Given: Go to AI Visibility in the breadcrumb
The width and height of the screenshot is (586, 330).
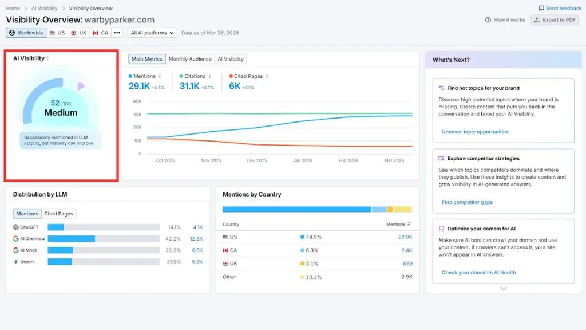Looking at the screenshot, I should [44, 8].
